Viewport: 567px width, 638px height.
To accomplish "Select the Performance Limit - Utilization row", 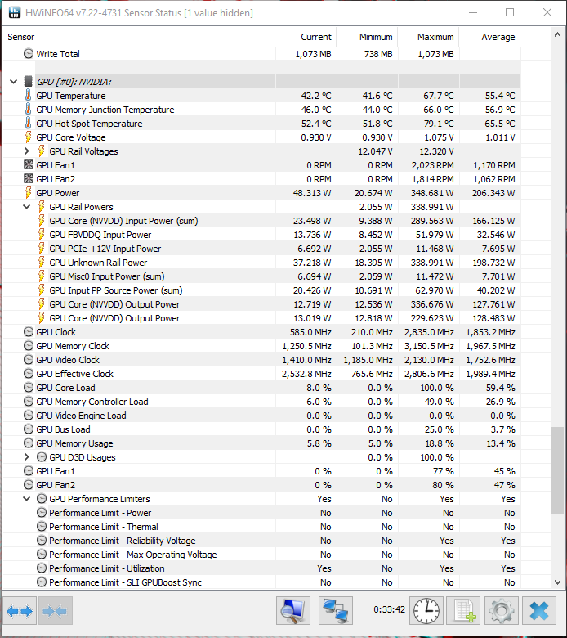I will coord(261,568).
